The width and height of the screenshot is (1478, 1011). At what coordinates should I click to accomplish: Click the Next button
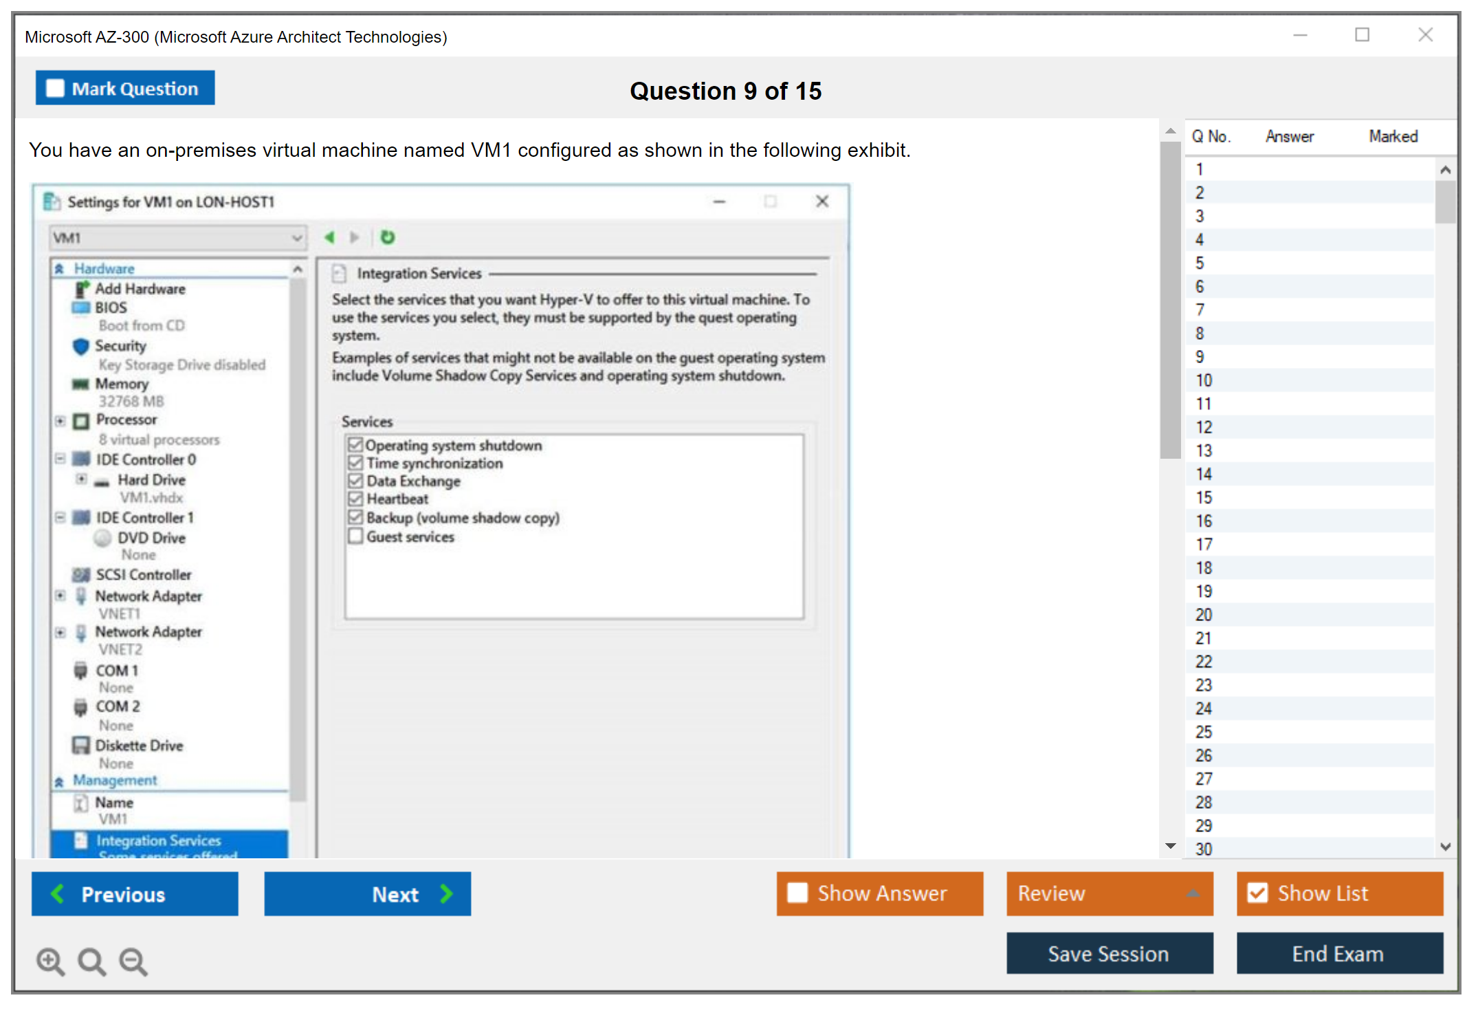[368, 893]
